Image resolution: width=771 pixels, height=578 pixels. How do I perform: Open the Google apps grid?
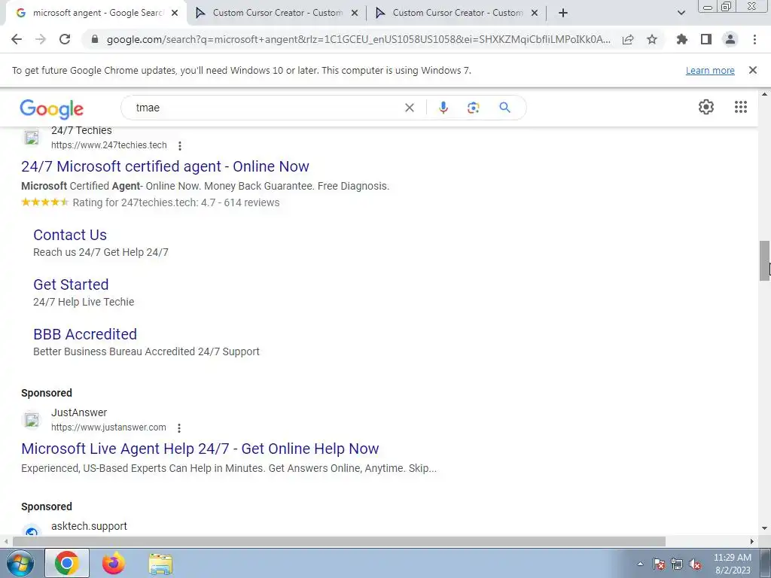coord(741,107)
